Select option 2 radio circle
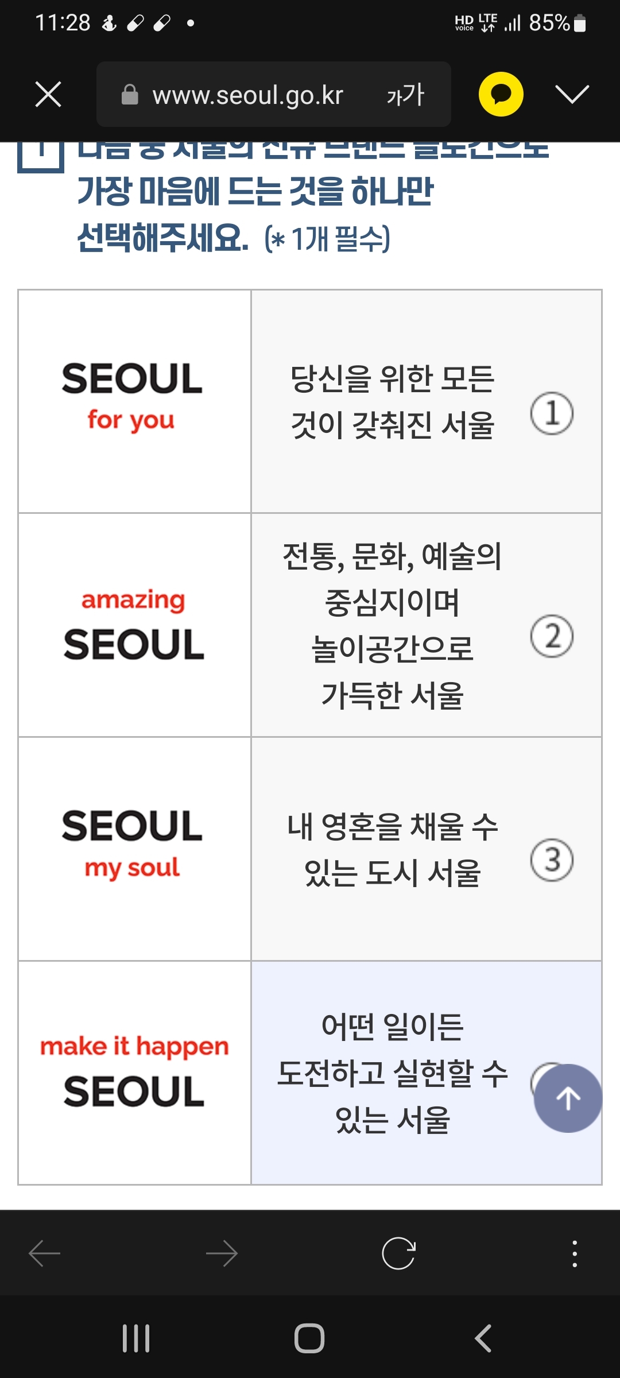 [x=552, y=636]
